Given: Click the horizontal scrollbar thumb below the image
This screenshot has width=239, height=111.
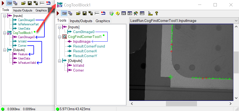Looking at the screenshot, I should [x=181, y=104].
